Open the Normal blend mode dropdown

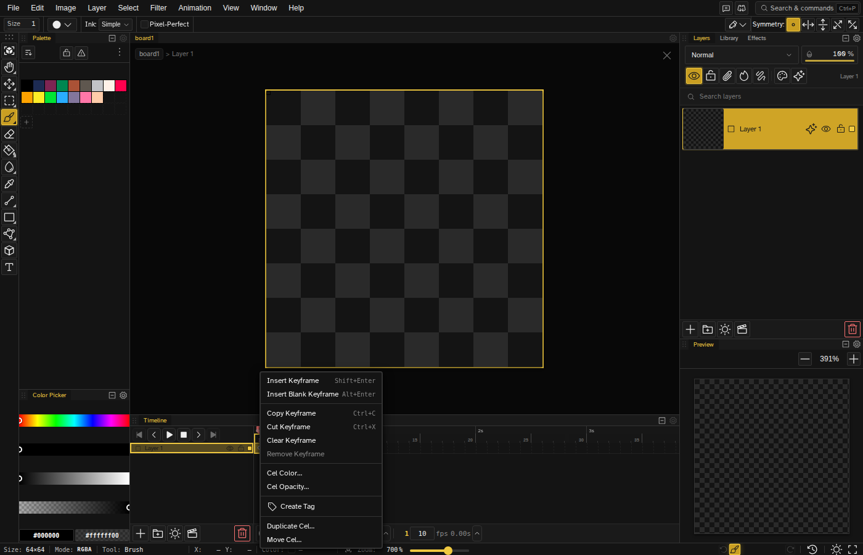pyautogui.click(x=742, y=55)
